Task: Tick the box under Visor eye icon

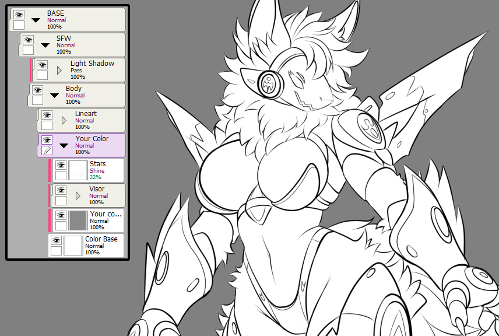Action: click(61, 201)
